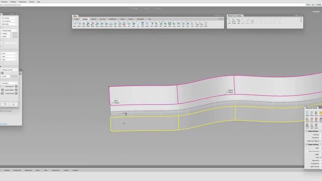Toggle the right checkbox in the bottom options row

16,94
